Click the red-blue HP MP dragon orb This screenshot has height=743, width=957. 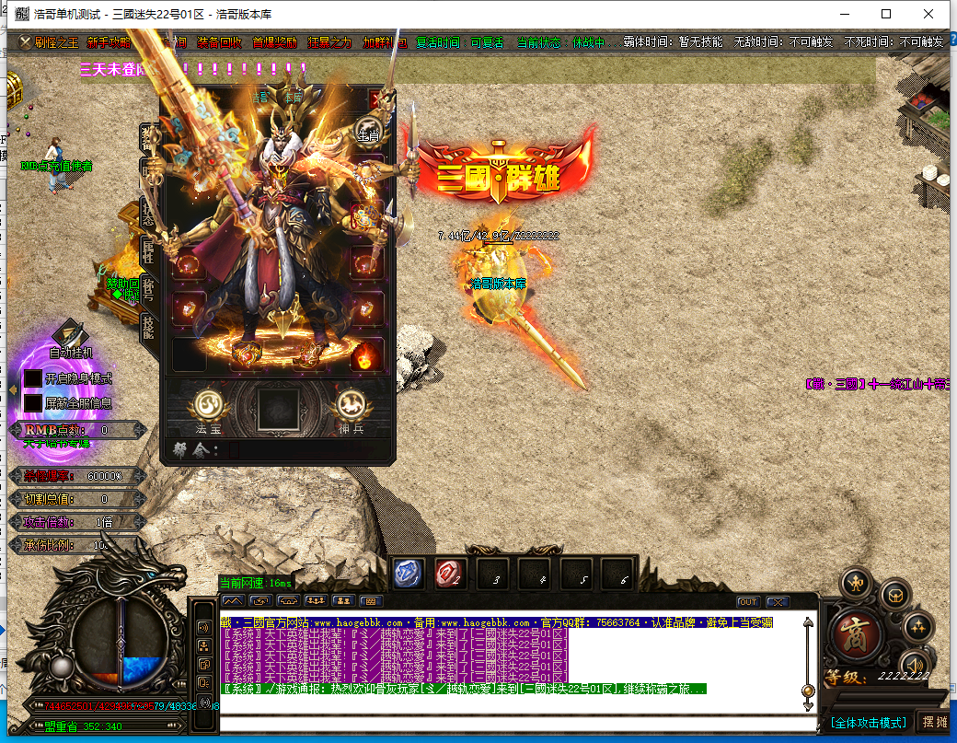pyautogui.click(x=121, y=643)
